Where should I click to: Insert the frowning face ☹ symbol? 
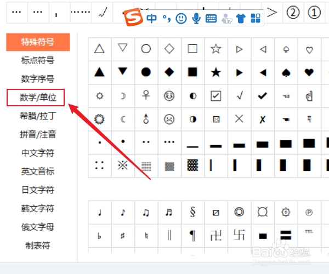pos(169,119)
